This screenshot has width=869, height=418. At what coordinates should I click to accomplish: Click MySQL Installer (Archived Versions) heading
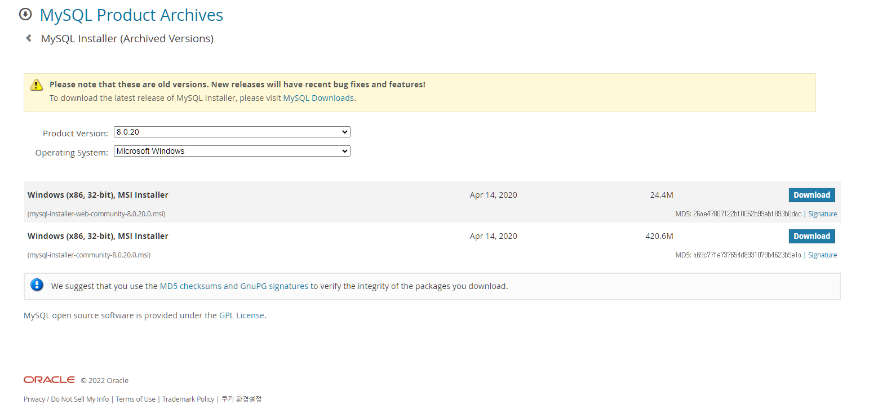pyautogui.click(x=127, y=39)
